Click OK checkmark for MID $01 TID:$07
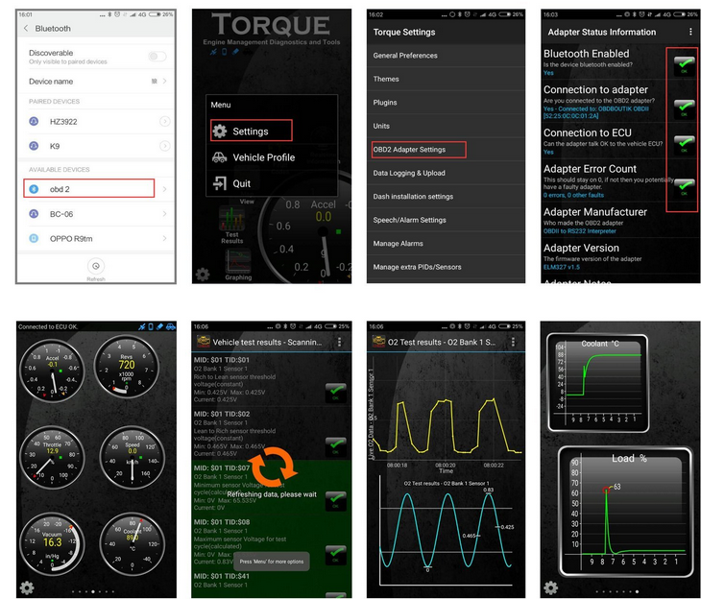Image resolution: width=701 pixels, height=599 pixels. click(336, 501)
